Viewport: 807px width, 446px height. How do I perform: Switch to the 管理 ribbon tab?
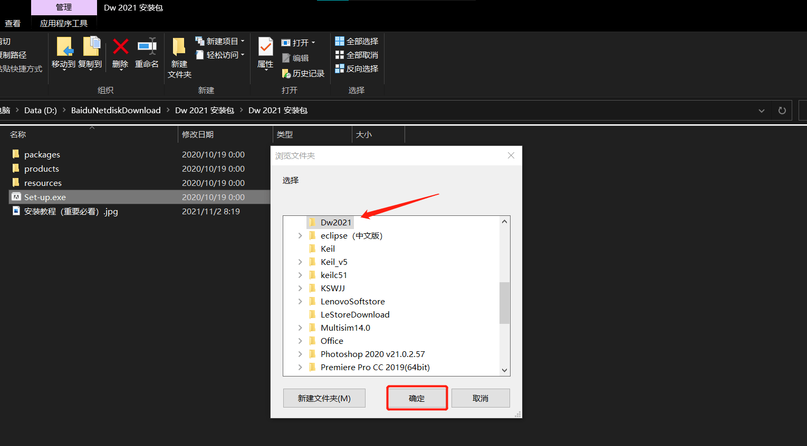tap(64, 7)
